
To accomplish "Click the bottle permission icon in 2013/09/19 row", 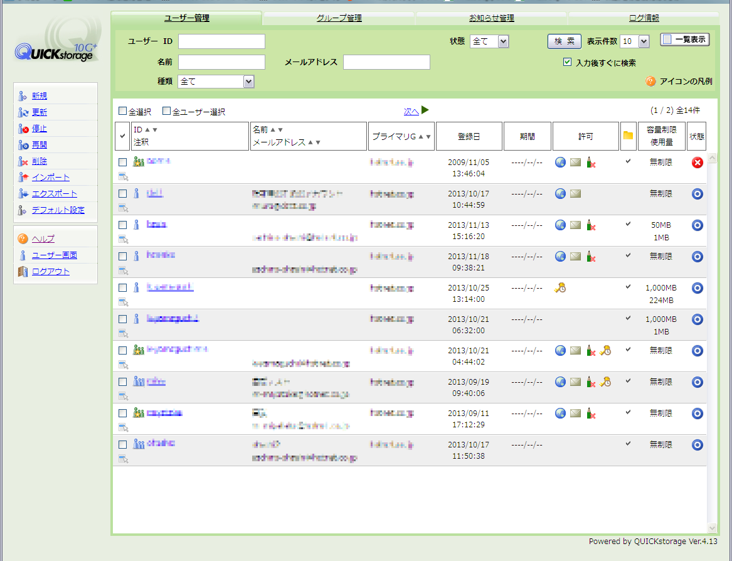I will (590, 382).
